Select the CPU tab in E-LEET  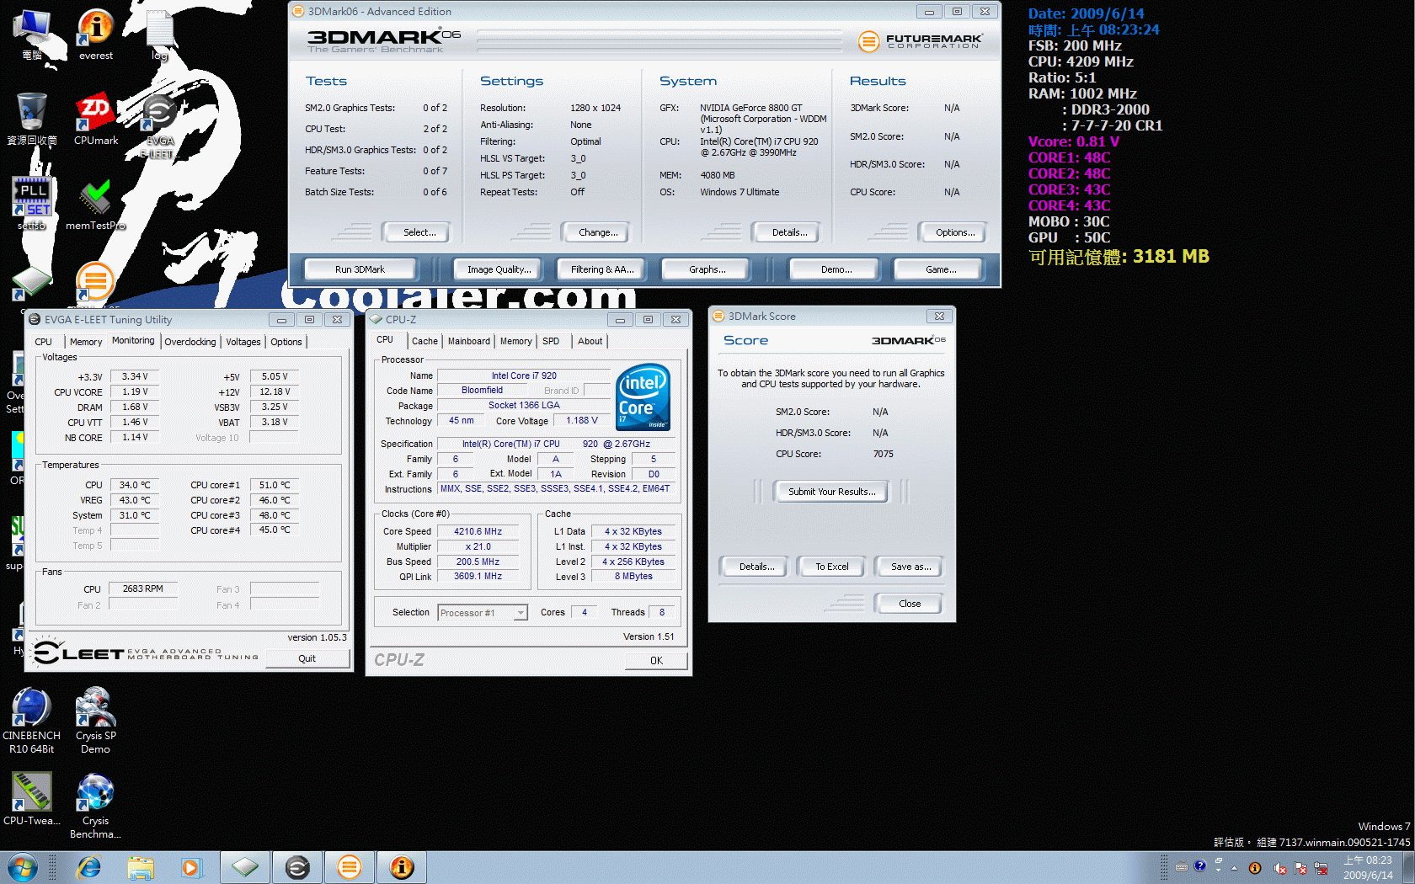[x=44, y=342]
